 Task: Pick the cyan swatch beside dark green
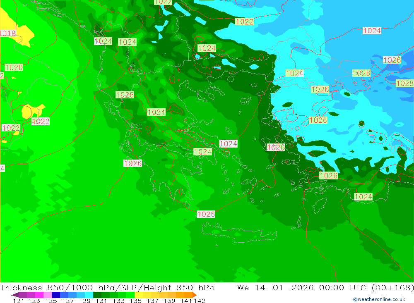coord(89,295)
